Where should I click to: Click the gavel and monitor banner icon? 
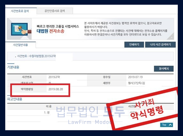tap(19, 29)
